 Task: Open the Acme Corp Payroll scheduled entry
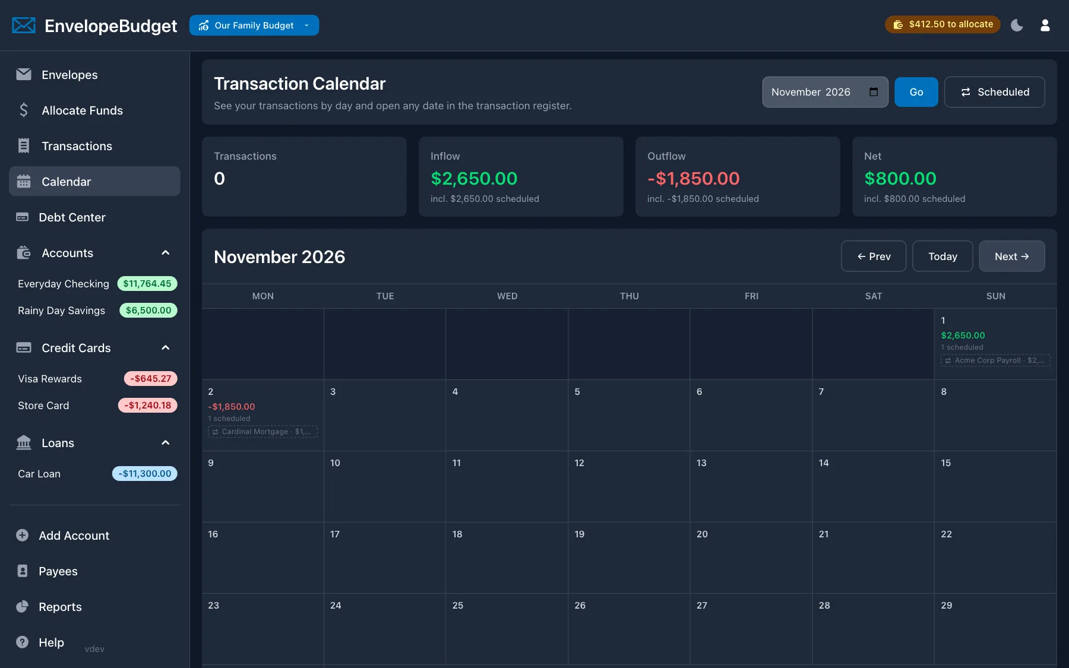tap(995, 360)
